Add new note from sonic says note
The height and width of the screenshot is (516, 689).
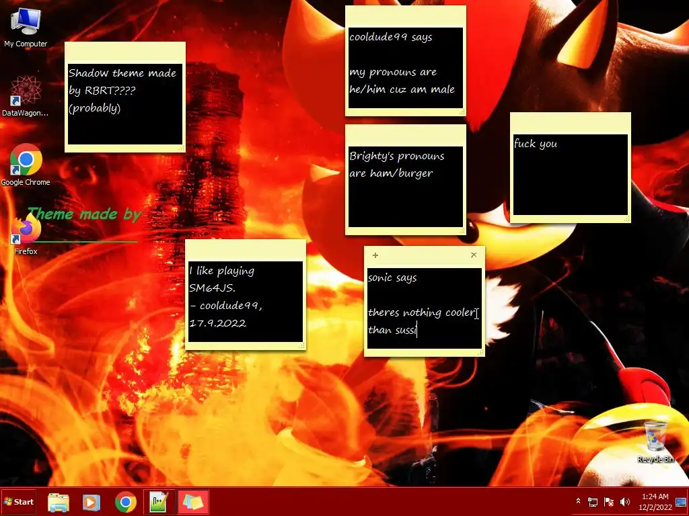click(x=375, y=255)
